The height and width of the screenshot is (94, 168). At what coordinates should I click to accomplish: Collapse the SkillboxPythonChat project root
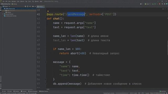pos(3,9)
